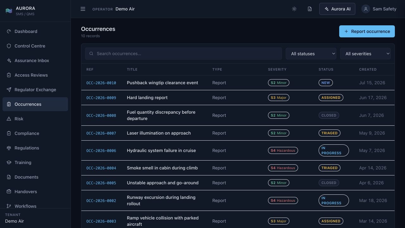
Task: Click IN PROGRESS badge on Hydraulic failure row
Action: click(333, 150)
